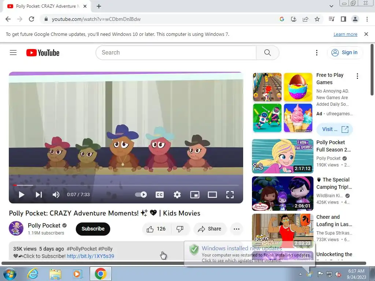The height and width of the screenshot is (281, 375).
Task: Open the Free to Play Games ad title
Action: [330, 79]
